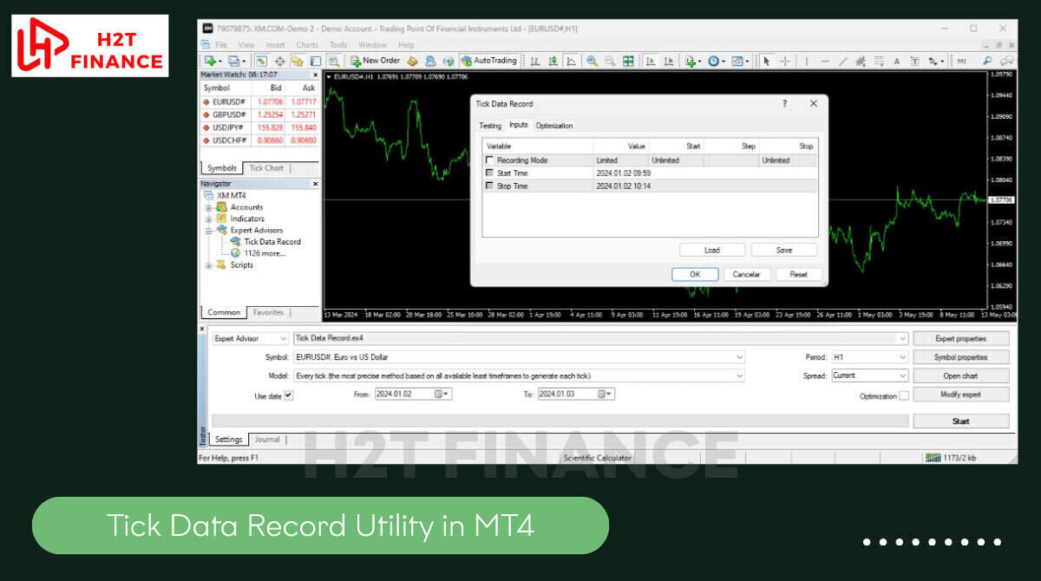Expand the Indicators node in Navigator

click(209, 219)
